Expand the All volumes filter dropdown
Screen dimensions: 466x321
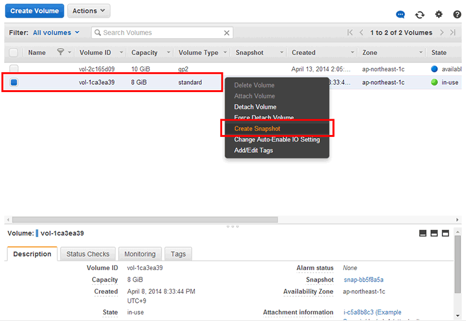(56, 33)
